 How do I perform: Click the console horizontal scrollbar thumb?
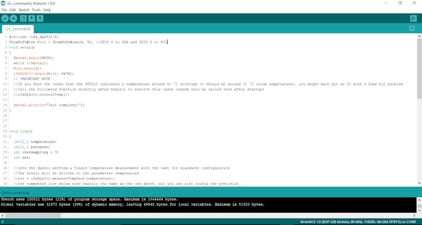[x=33, y=215]
